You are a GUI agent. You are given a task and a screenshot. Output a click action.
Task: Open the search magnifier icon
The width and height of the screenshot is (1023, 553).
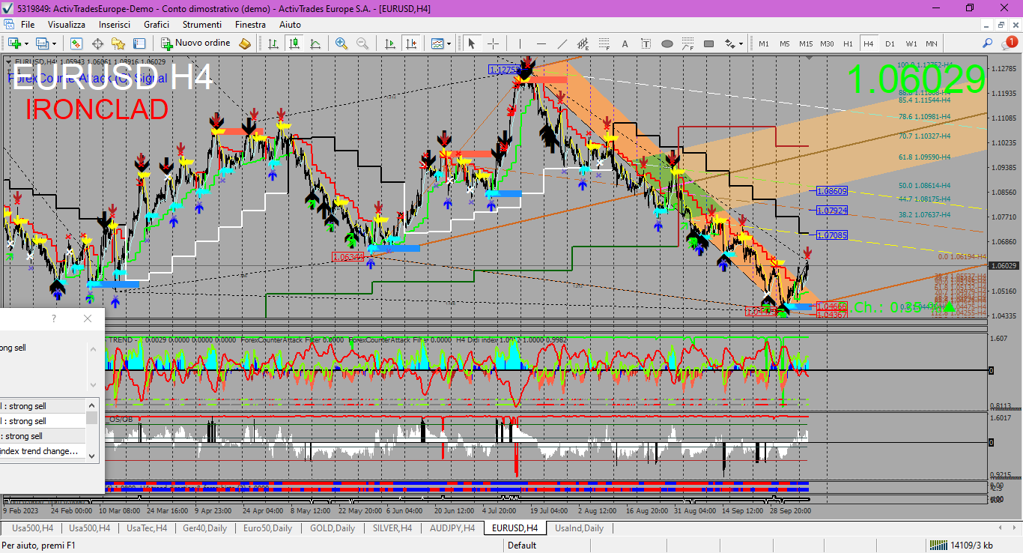(988, 43)
